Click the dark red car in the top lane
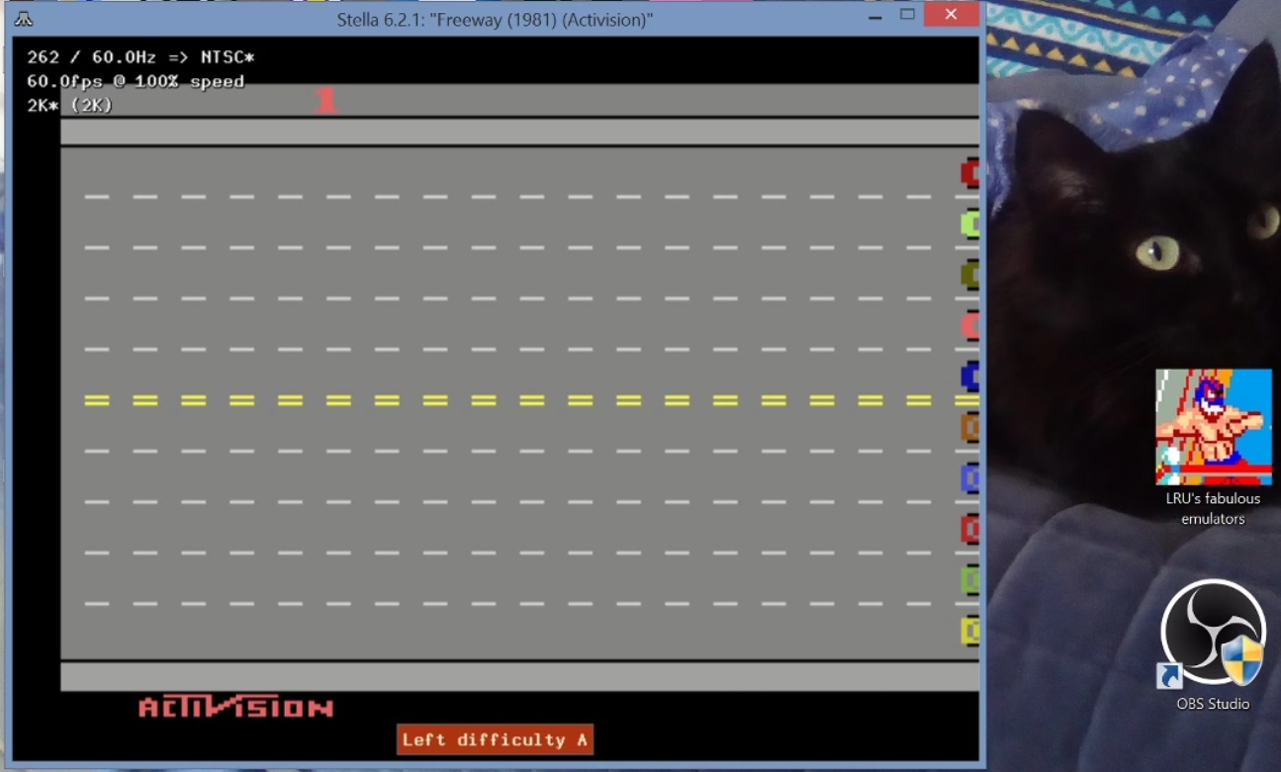Screen dimensions: 1281x772 (969, 173)
